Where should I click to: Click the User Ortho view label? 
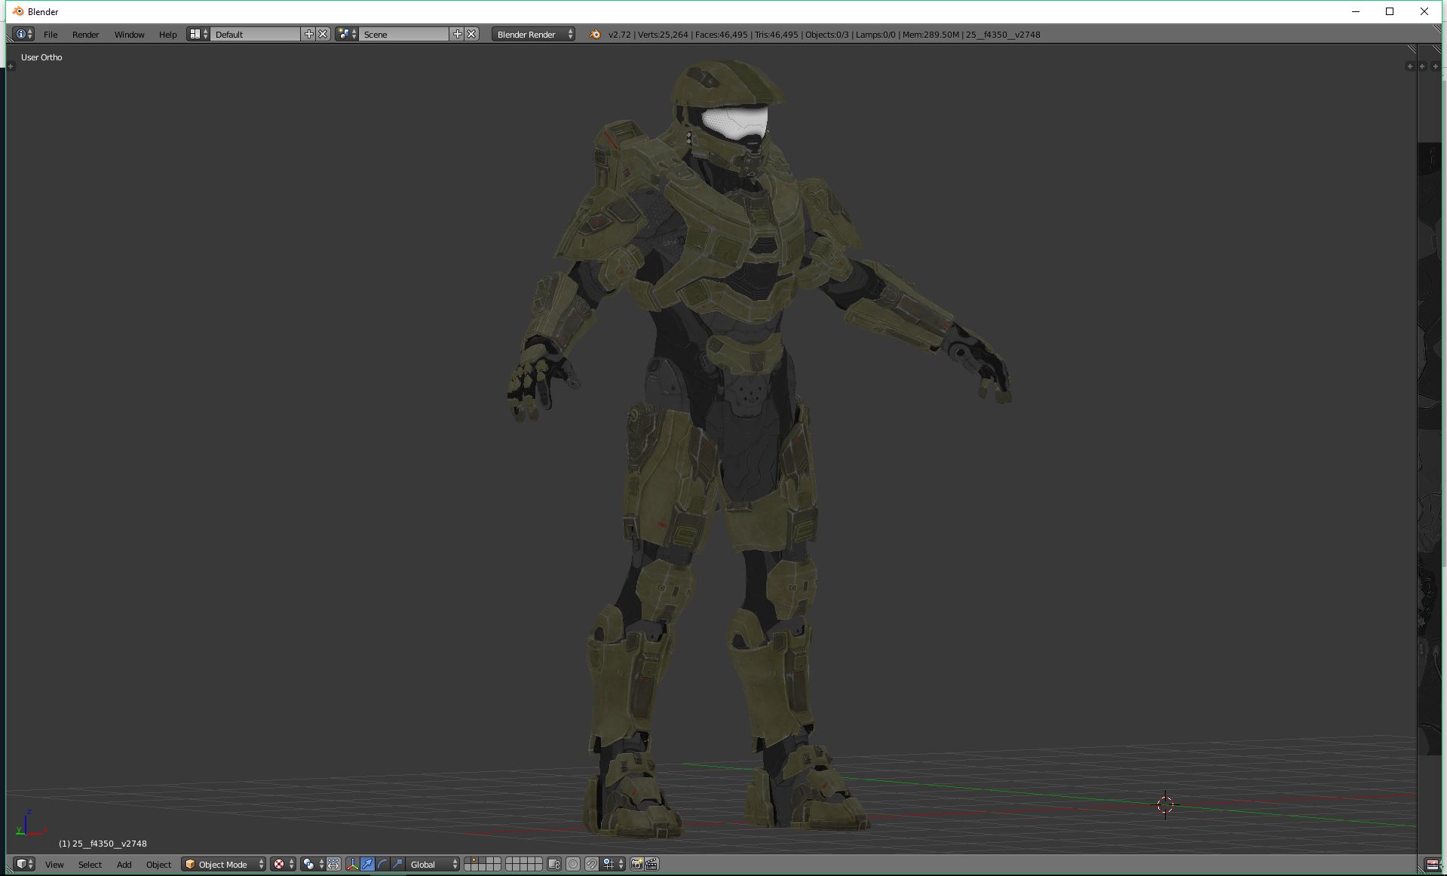tap(41, 57)
